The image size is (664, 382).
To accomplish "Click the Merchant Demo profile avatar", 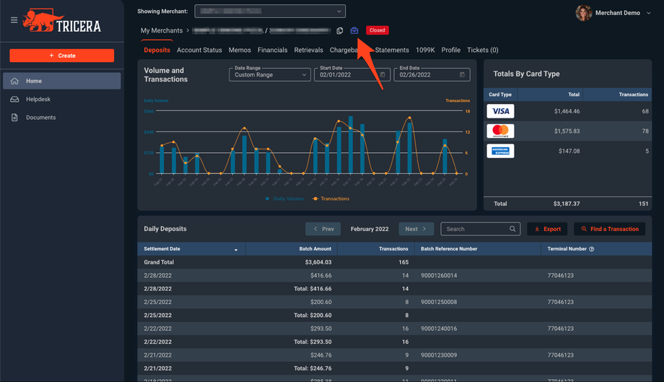I will pyautogui.click(x=583, y=13).
